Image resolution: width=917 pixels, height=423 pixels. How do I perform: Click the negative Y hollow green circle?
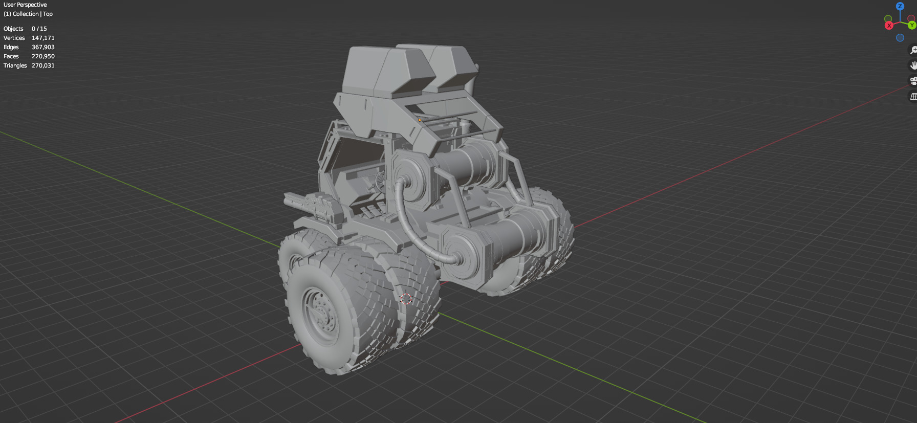click(888, 19)
